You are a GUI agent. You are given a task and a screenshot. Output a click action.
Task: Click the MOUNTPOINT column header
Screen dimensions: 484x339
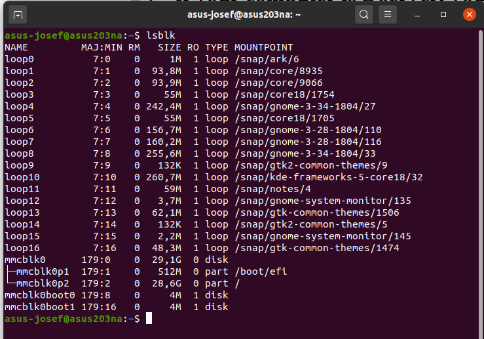(263, 47)
